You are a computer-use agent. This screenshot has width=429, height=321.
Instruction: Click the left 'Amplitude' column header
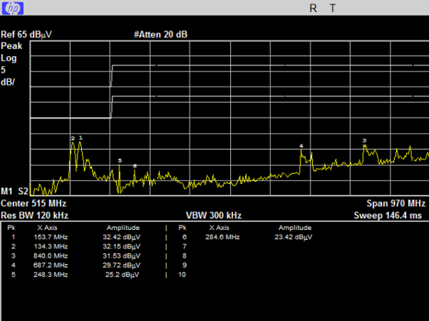pos(123,228)
